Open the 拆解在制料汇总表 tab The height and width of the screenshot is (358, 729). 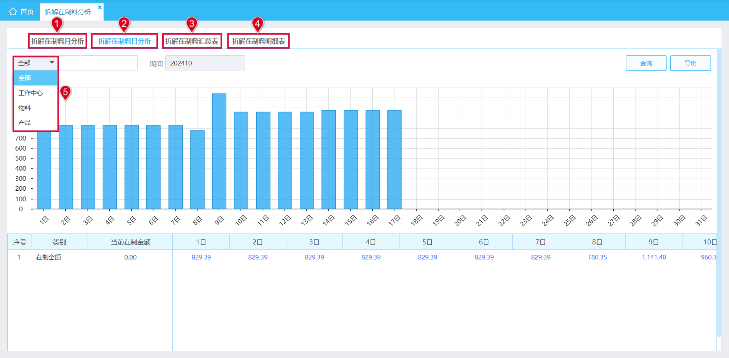pos(192,41)
